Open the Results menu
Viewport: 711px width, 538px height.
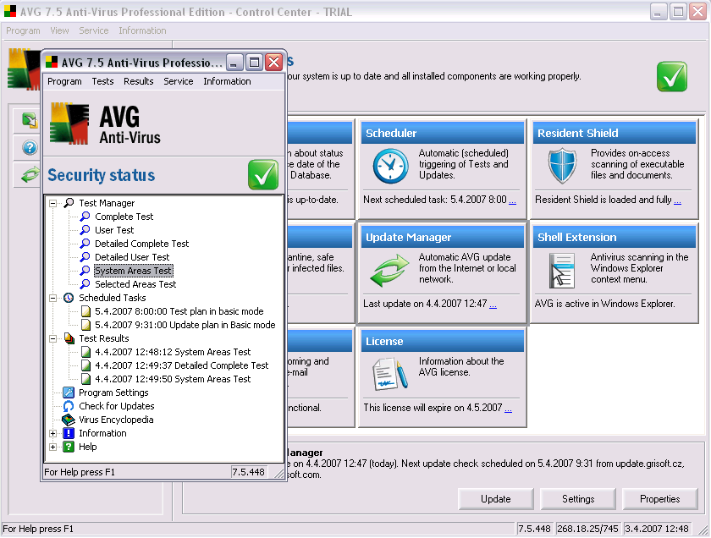click(138, 81)
